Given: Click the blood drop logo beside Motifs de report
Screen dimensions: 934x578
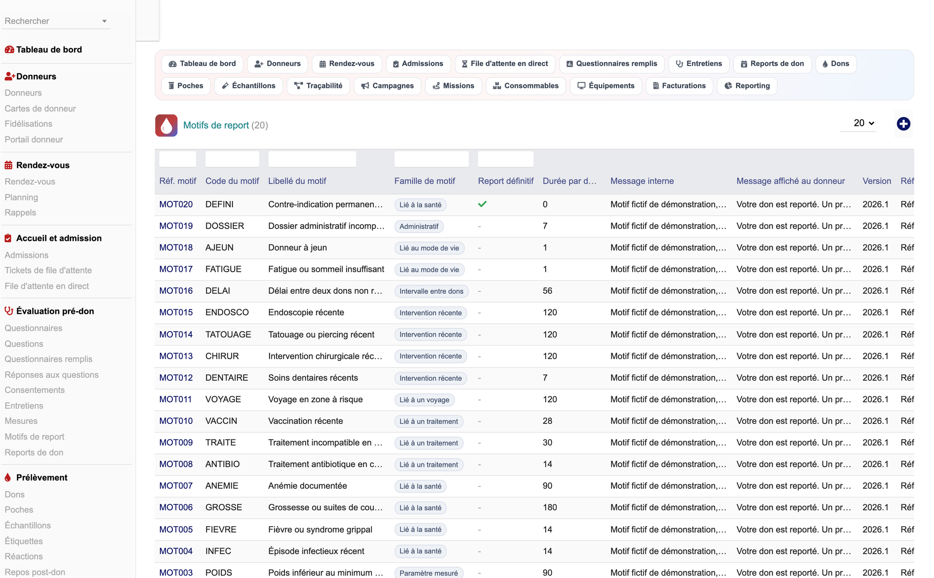Looking at the screenshot, I should pos(166,125).
